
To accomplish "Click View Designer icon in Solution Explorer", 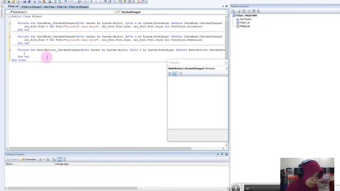I will point(254,11).
